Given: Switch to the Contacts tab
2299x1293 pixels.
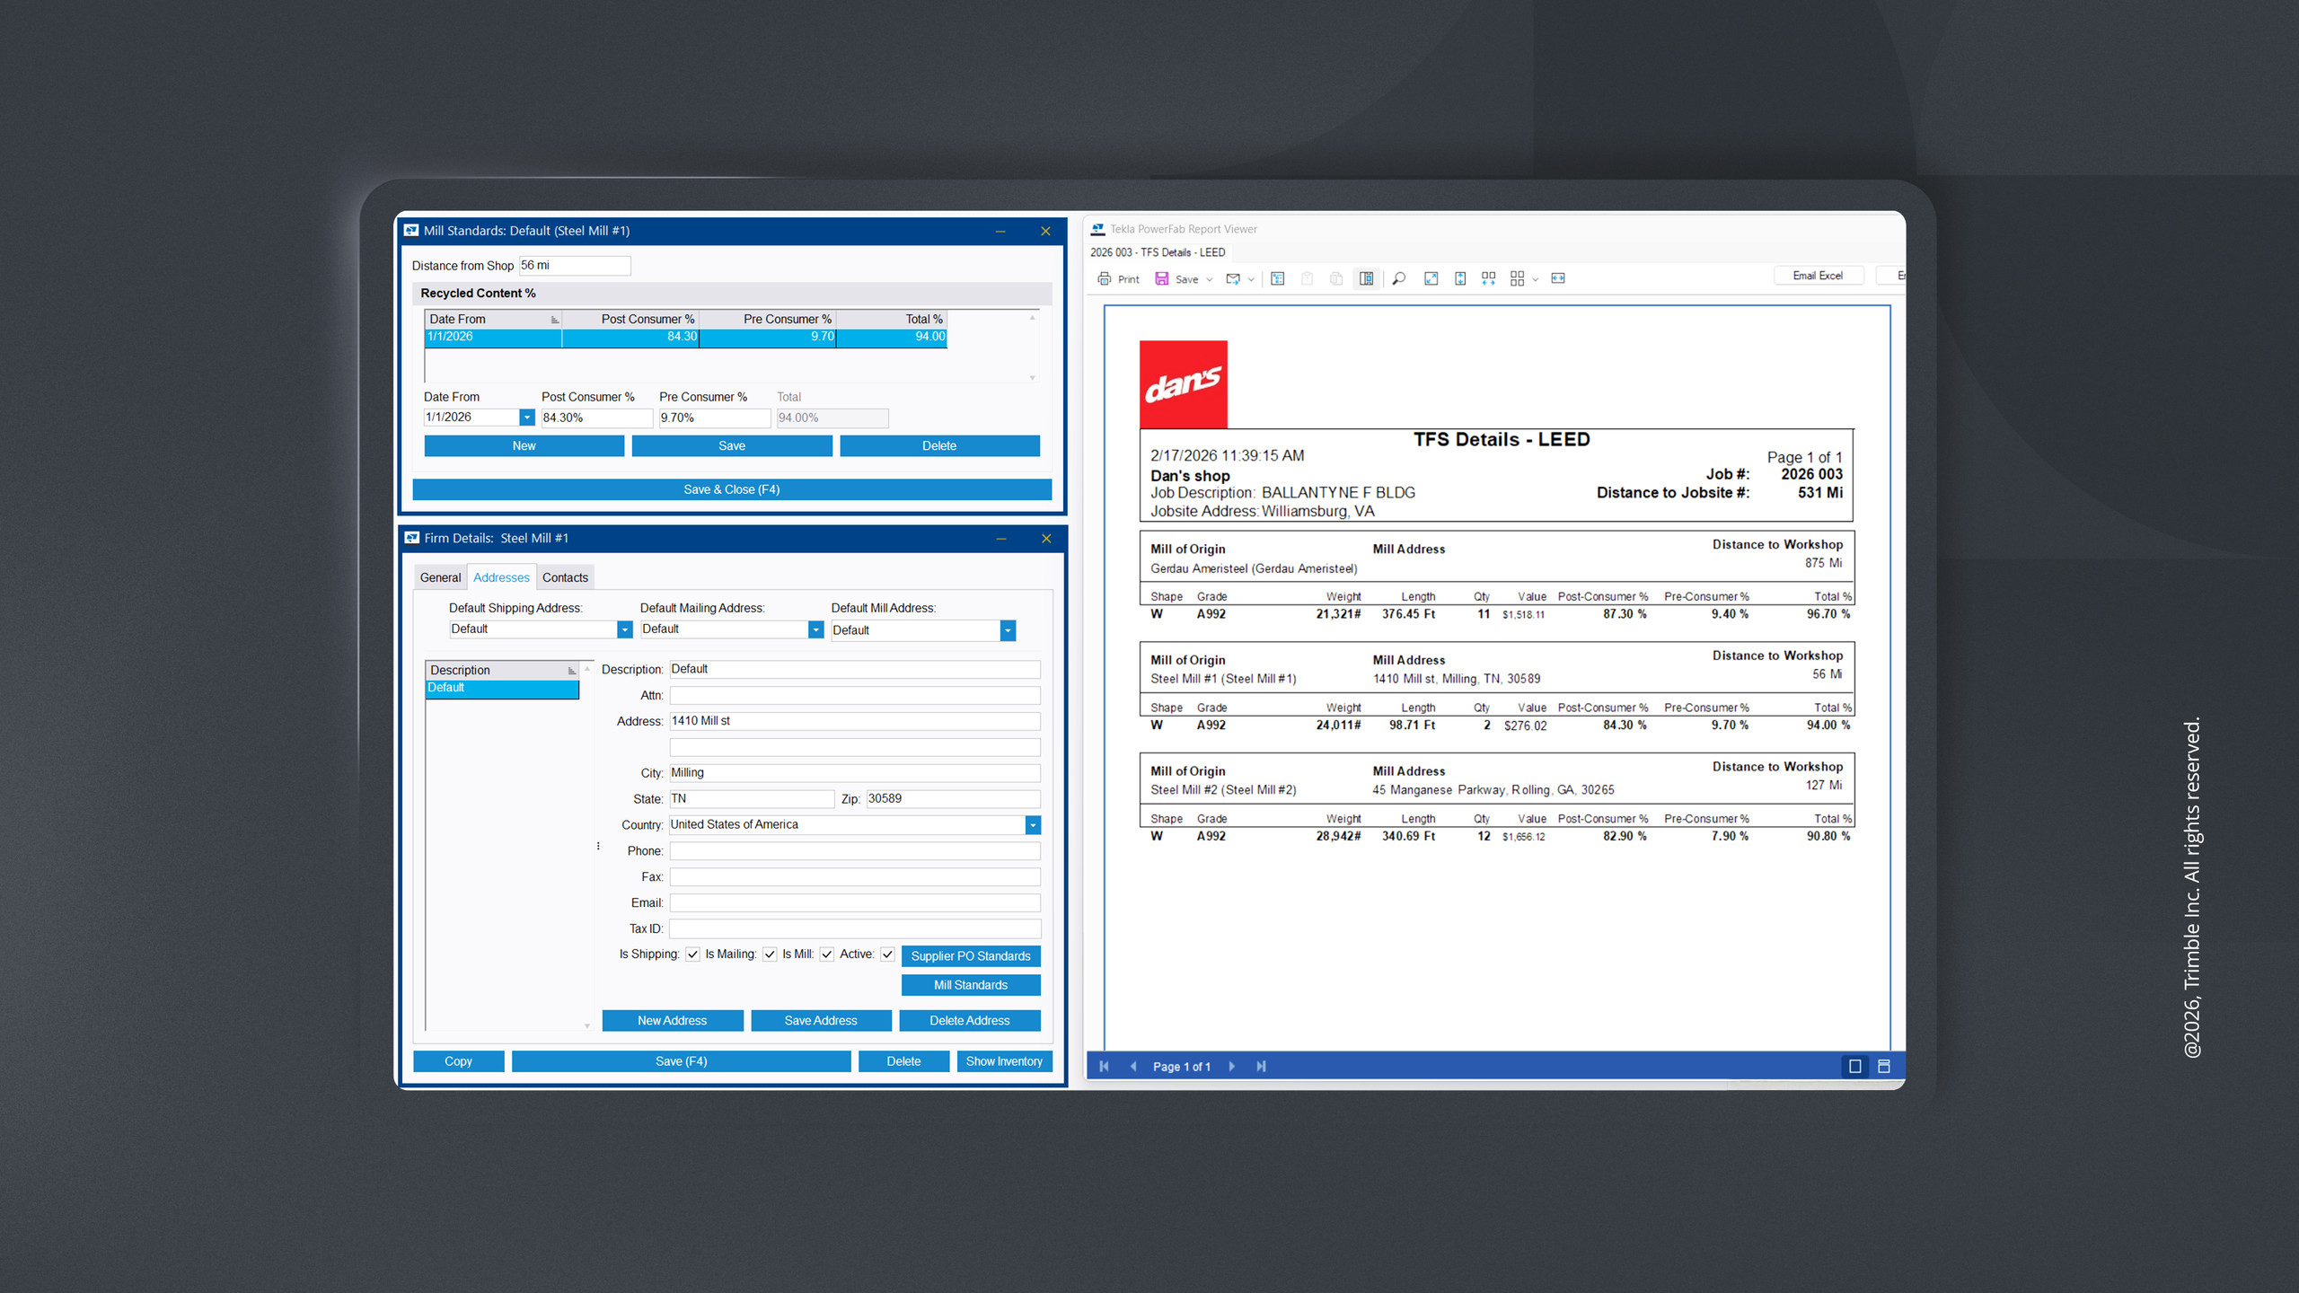Looking at the screenshot, I should (x=565, y=576).
